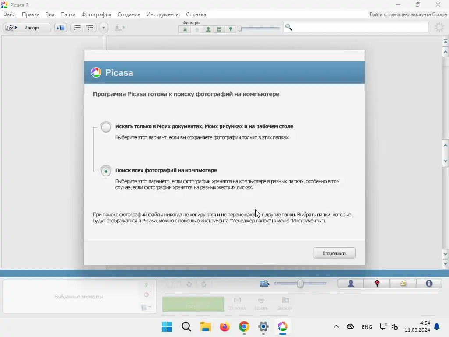
Task: Open the Создание menu
Action: (x=129, y=14)
